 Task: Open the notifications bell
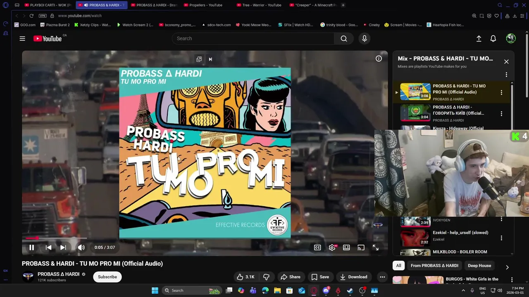(x=493, y=38)
